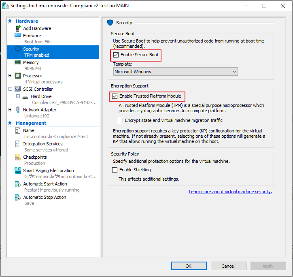Collapse the SCSI Controller tree node

pos(10,89)
